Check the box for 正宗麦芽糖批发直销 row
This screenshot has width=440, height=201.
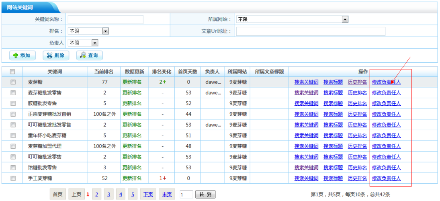tap(12, 114)
